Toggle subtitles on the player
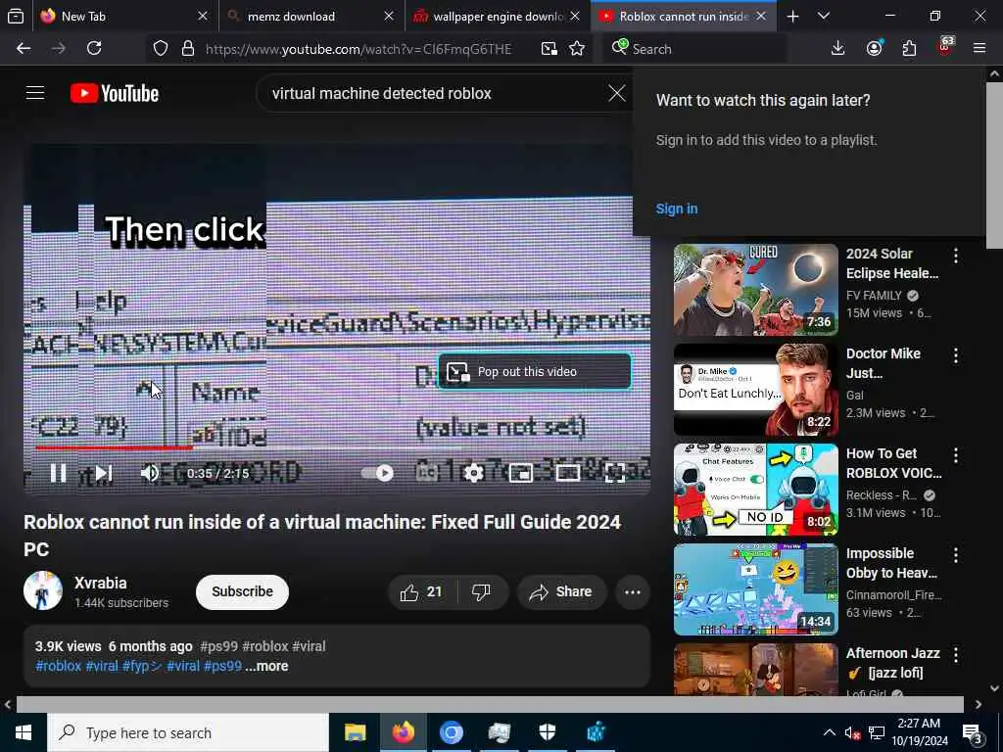The image size is (1003, 752). click(x=427, y=473)
